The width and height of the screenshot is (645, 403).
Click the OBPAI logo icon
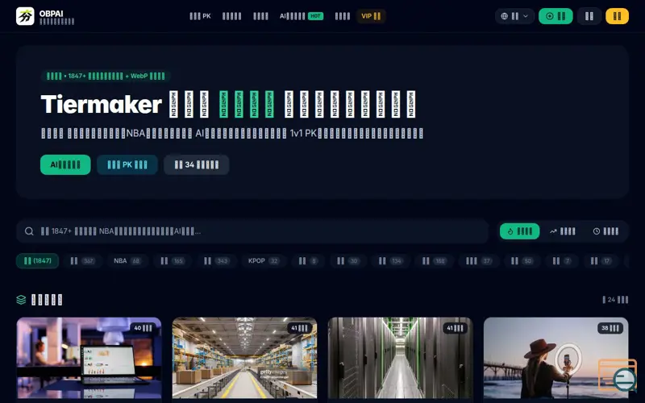pos(25,16)
